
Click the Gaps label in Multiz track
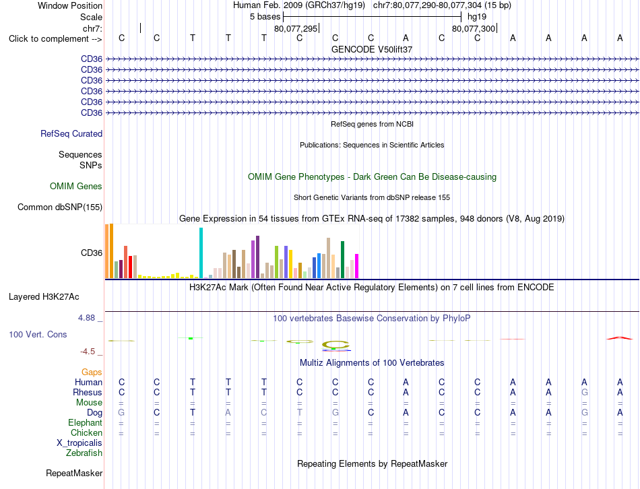click(x=92, y=372)
